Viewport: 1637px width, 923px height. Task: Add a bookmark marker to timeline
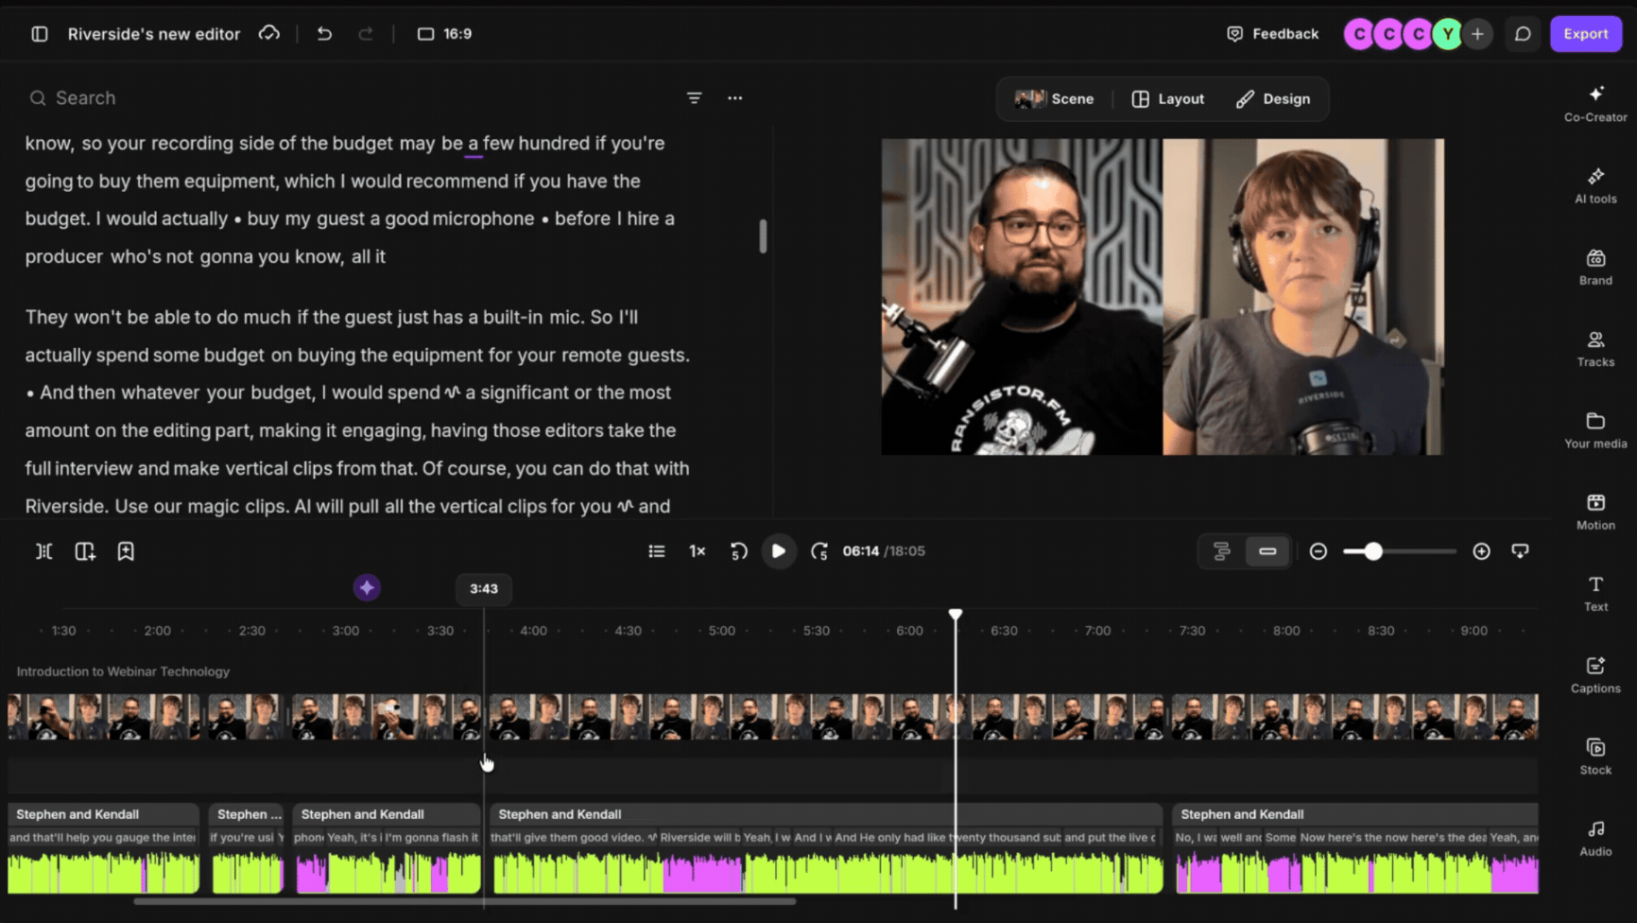coord(126,551)
